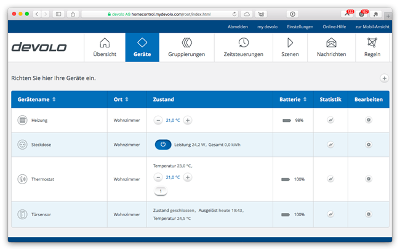Edit the Steckdose device settings gear

369,144
